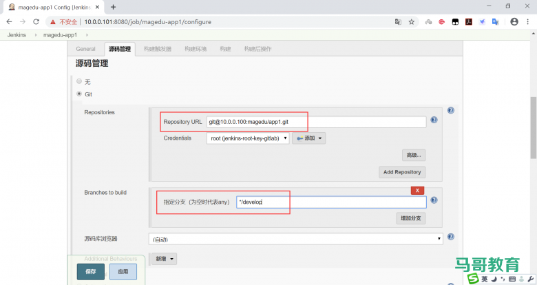Click the cloud extension icon in the browser toolbar

click(x=428, y=22)
